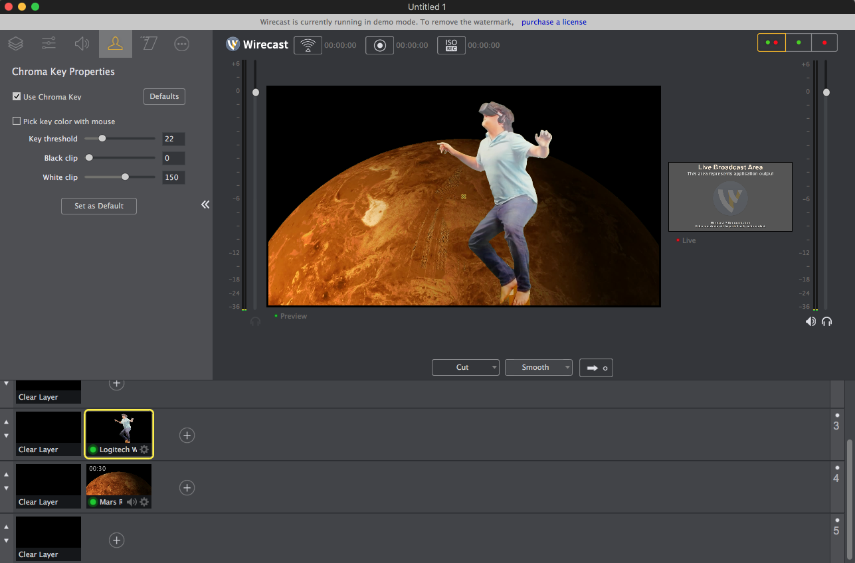Toggle visibility dot for layer 4

click(837, 467)
